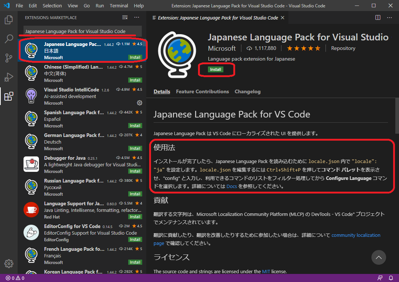Select the Spanish Language Pack list entry
This screenshot has width=399, height=282.
[x=82, y=119]
